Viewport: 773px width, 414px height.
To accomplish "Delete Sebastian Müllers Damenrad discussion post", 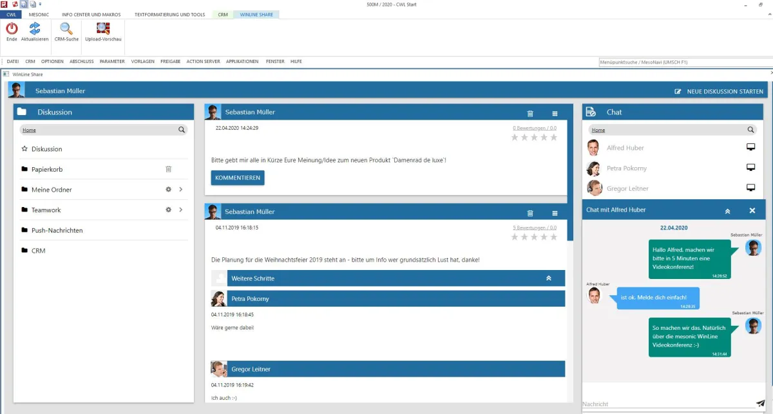I will point(530,113).
